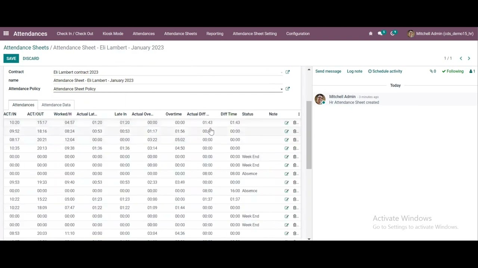Open the Configuration menu
478x268 pixels.
pyautogui.click(x=298, y=33)
